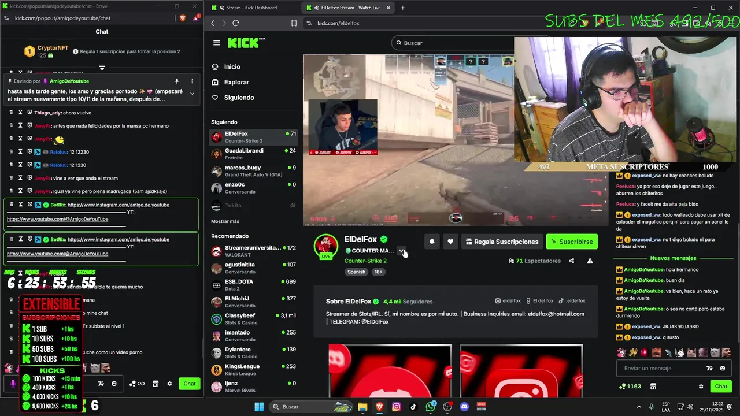Expand the stream title dropdown next to COUNTER MA...
This screenshot has width=740, height=416.
401,251
